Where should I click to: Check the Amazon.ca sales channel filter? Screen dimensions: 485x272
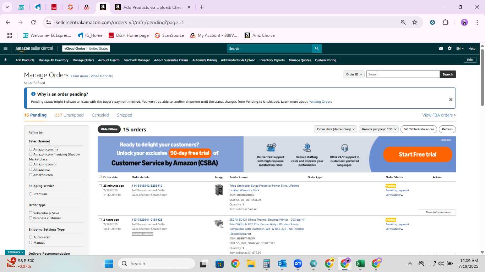click(31, 170)
